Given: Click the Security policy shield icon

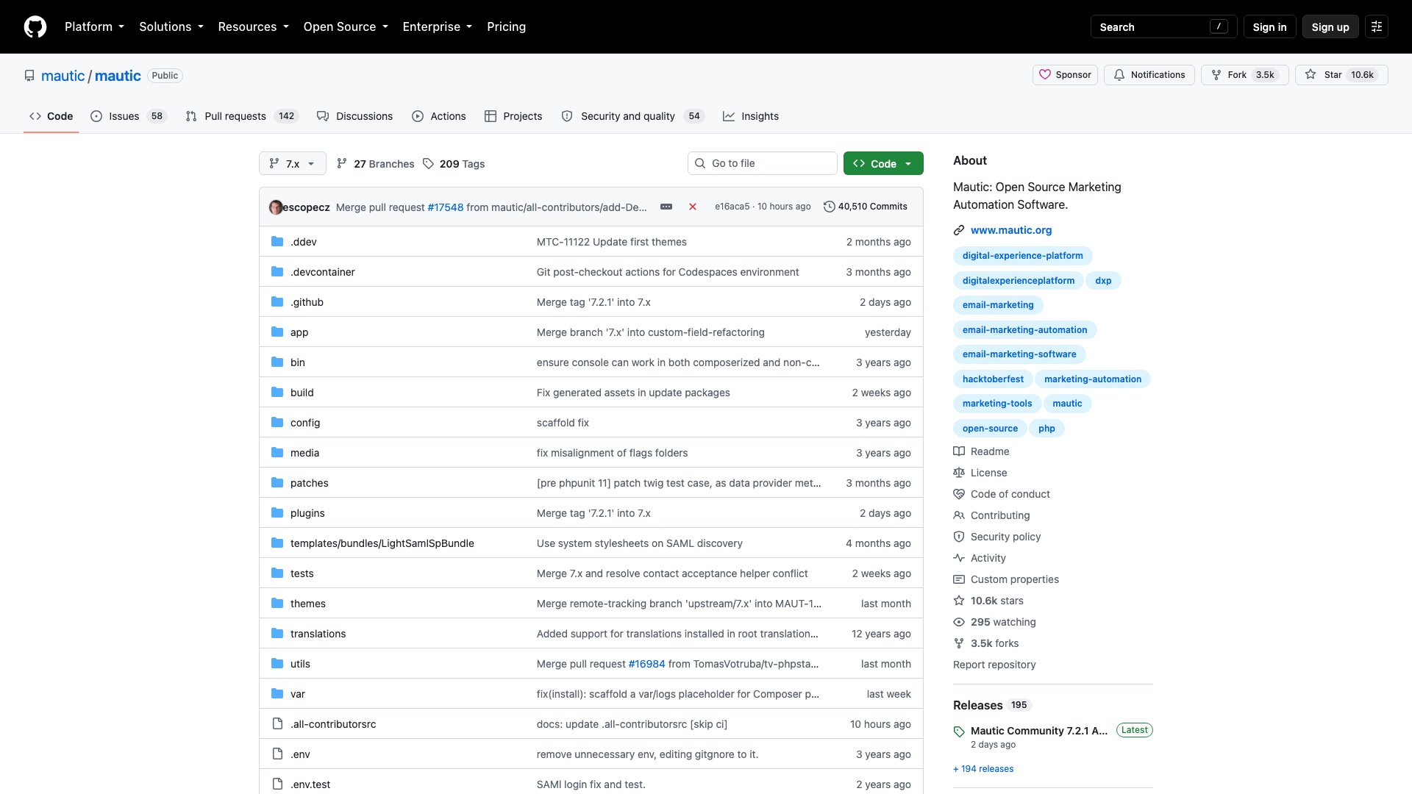Looking at the screenshot, I should point(959,537).
